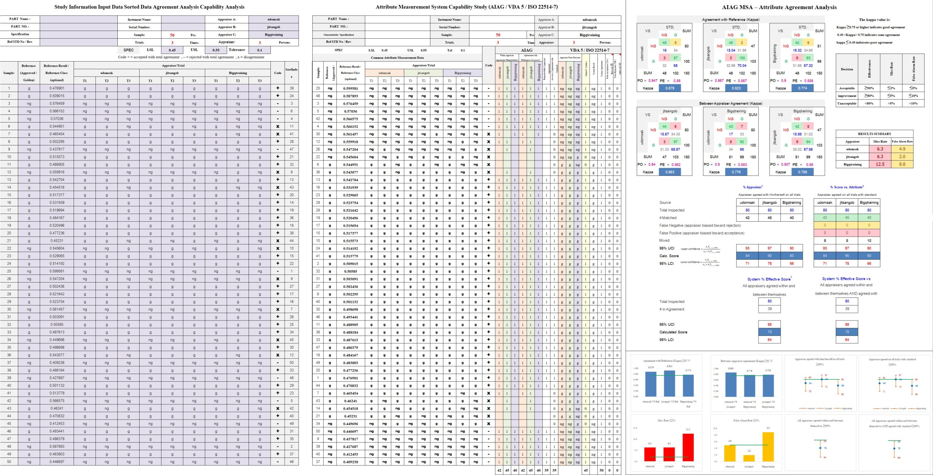Select the Between-Appraiser Agreement Kappa bar chart

[x=747, y=383]
